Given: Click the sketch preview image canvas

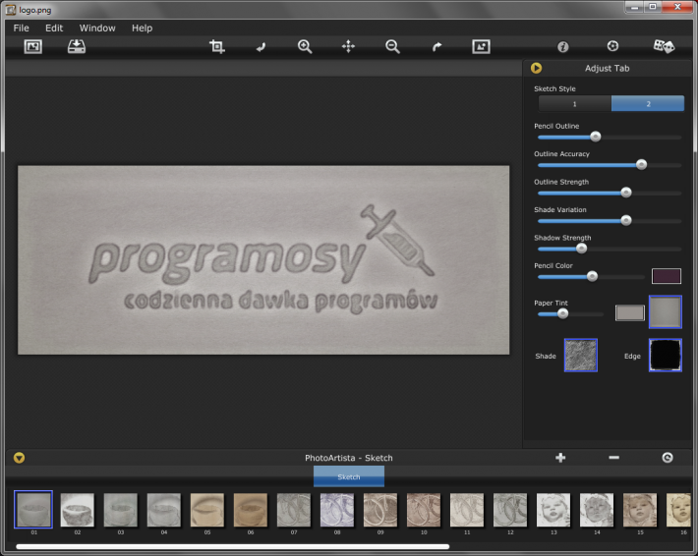Looking at the screenshot, I should (x=263, y=260).
